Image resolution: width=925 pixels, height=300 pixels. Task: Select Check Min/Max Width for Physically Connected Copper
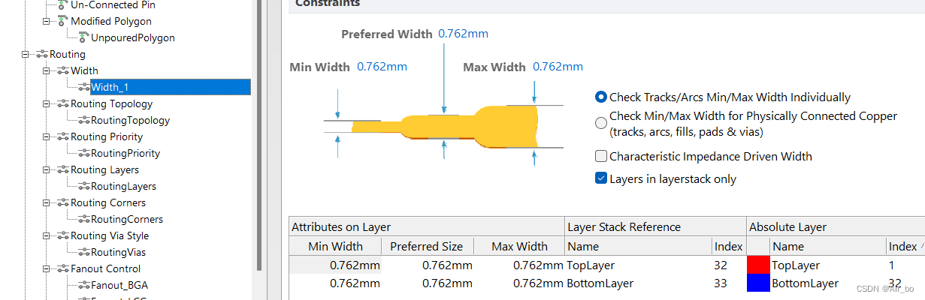[x=601, y=124]
